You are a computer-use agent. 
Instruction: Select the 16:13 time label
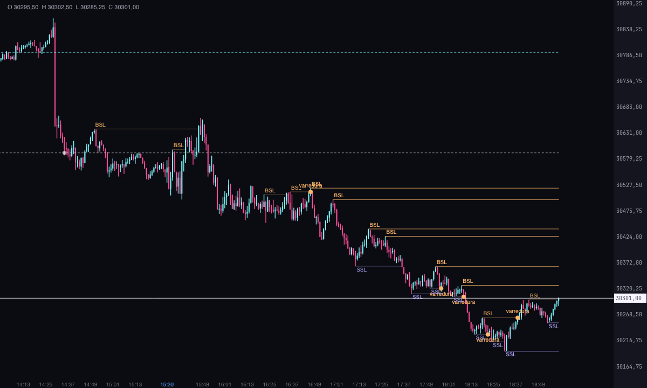247,385
